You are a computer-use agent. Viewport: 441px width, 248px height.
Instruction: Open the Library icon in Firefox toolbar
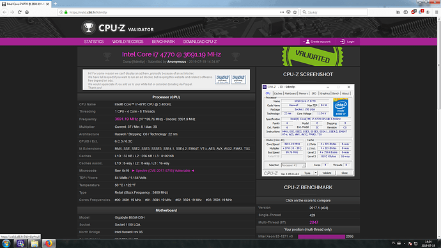click(x=398, y=12)
